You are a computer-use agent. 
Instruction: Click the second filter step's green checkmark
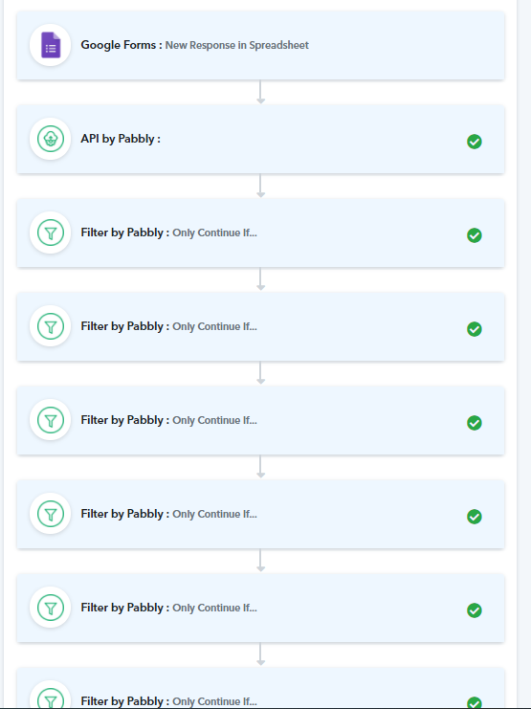[x=474, y=329]
